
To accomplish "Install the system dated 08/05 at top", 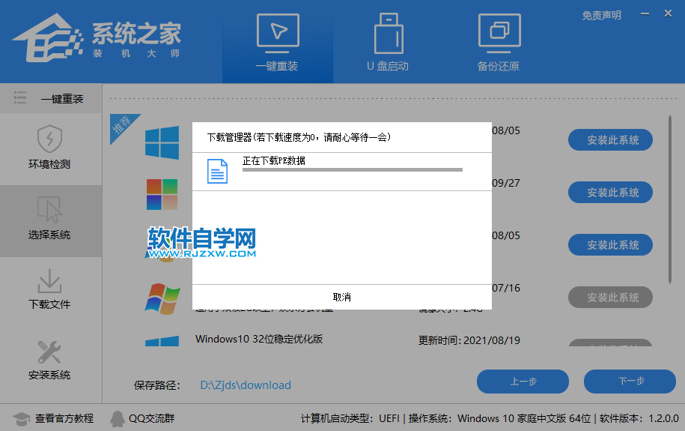I will coord(610,140).
